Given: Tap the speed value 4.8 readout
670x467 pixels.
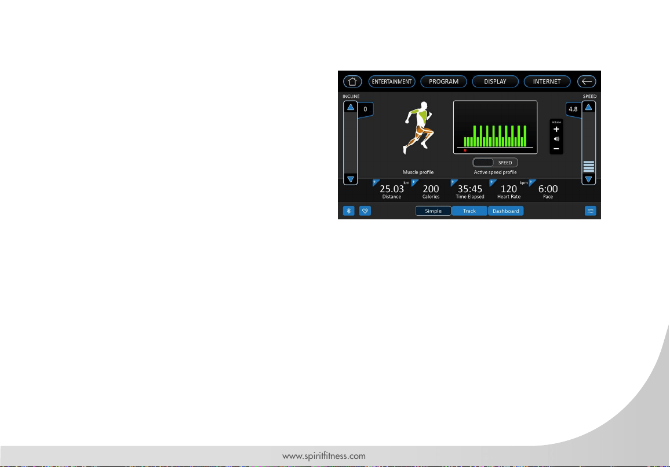Looking at the screenshot, I should tap(573, 109).
